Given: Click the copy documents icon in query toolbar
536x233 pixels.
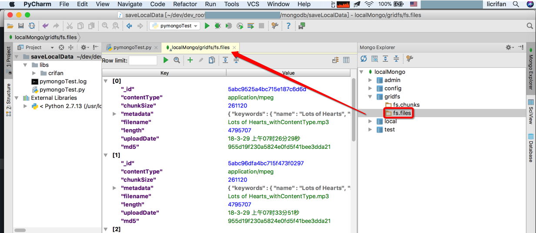Looking at the screenshot, I should [212, 60].
